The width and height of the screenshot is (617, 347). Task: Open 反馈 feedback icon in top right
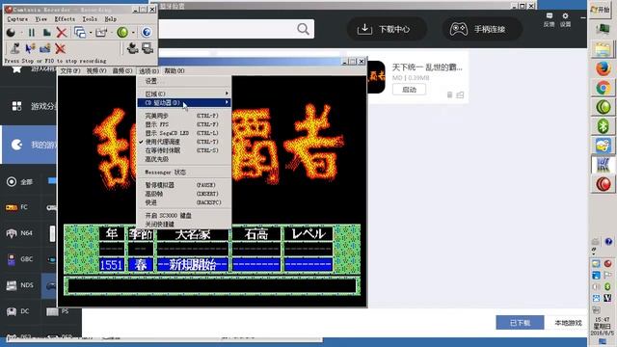pyautogui.click(x=549, y=19)
